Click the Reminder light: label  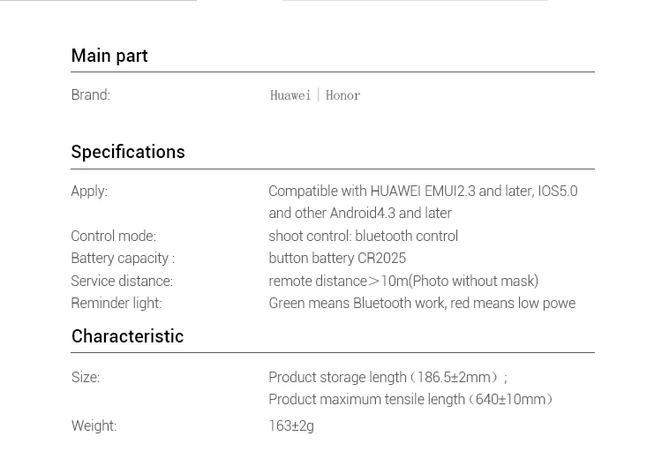[117, 303]
